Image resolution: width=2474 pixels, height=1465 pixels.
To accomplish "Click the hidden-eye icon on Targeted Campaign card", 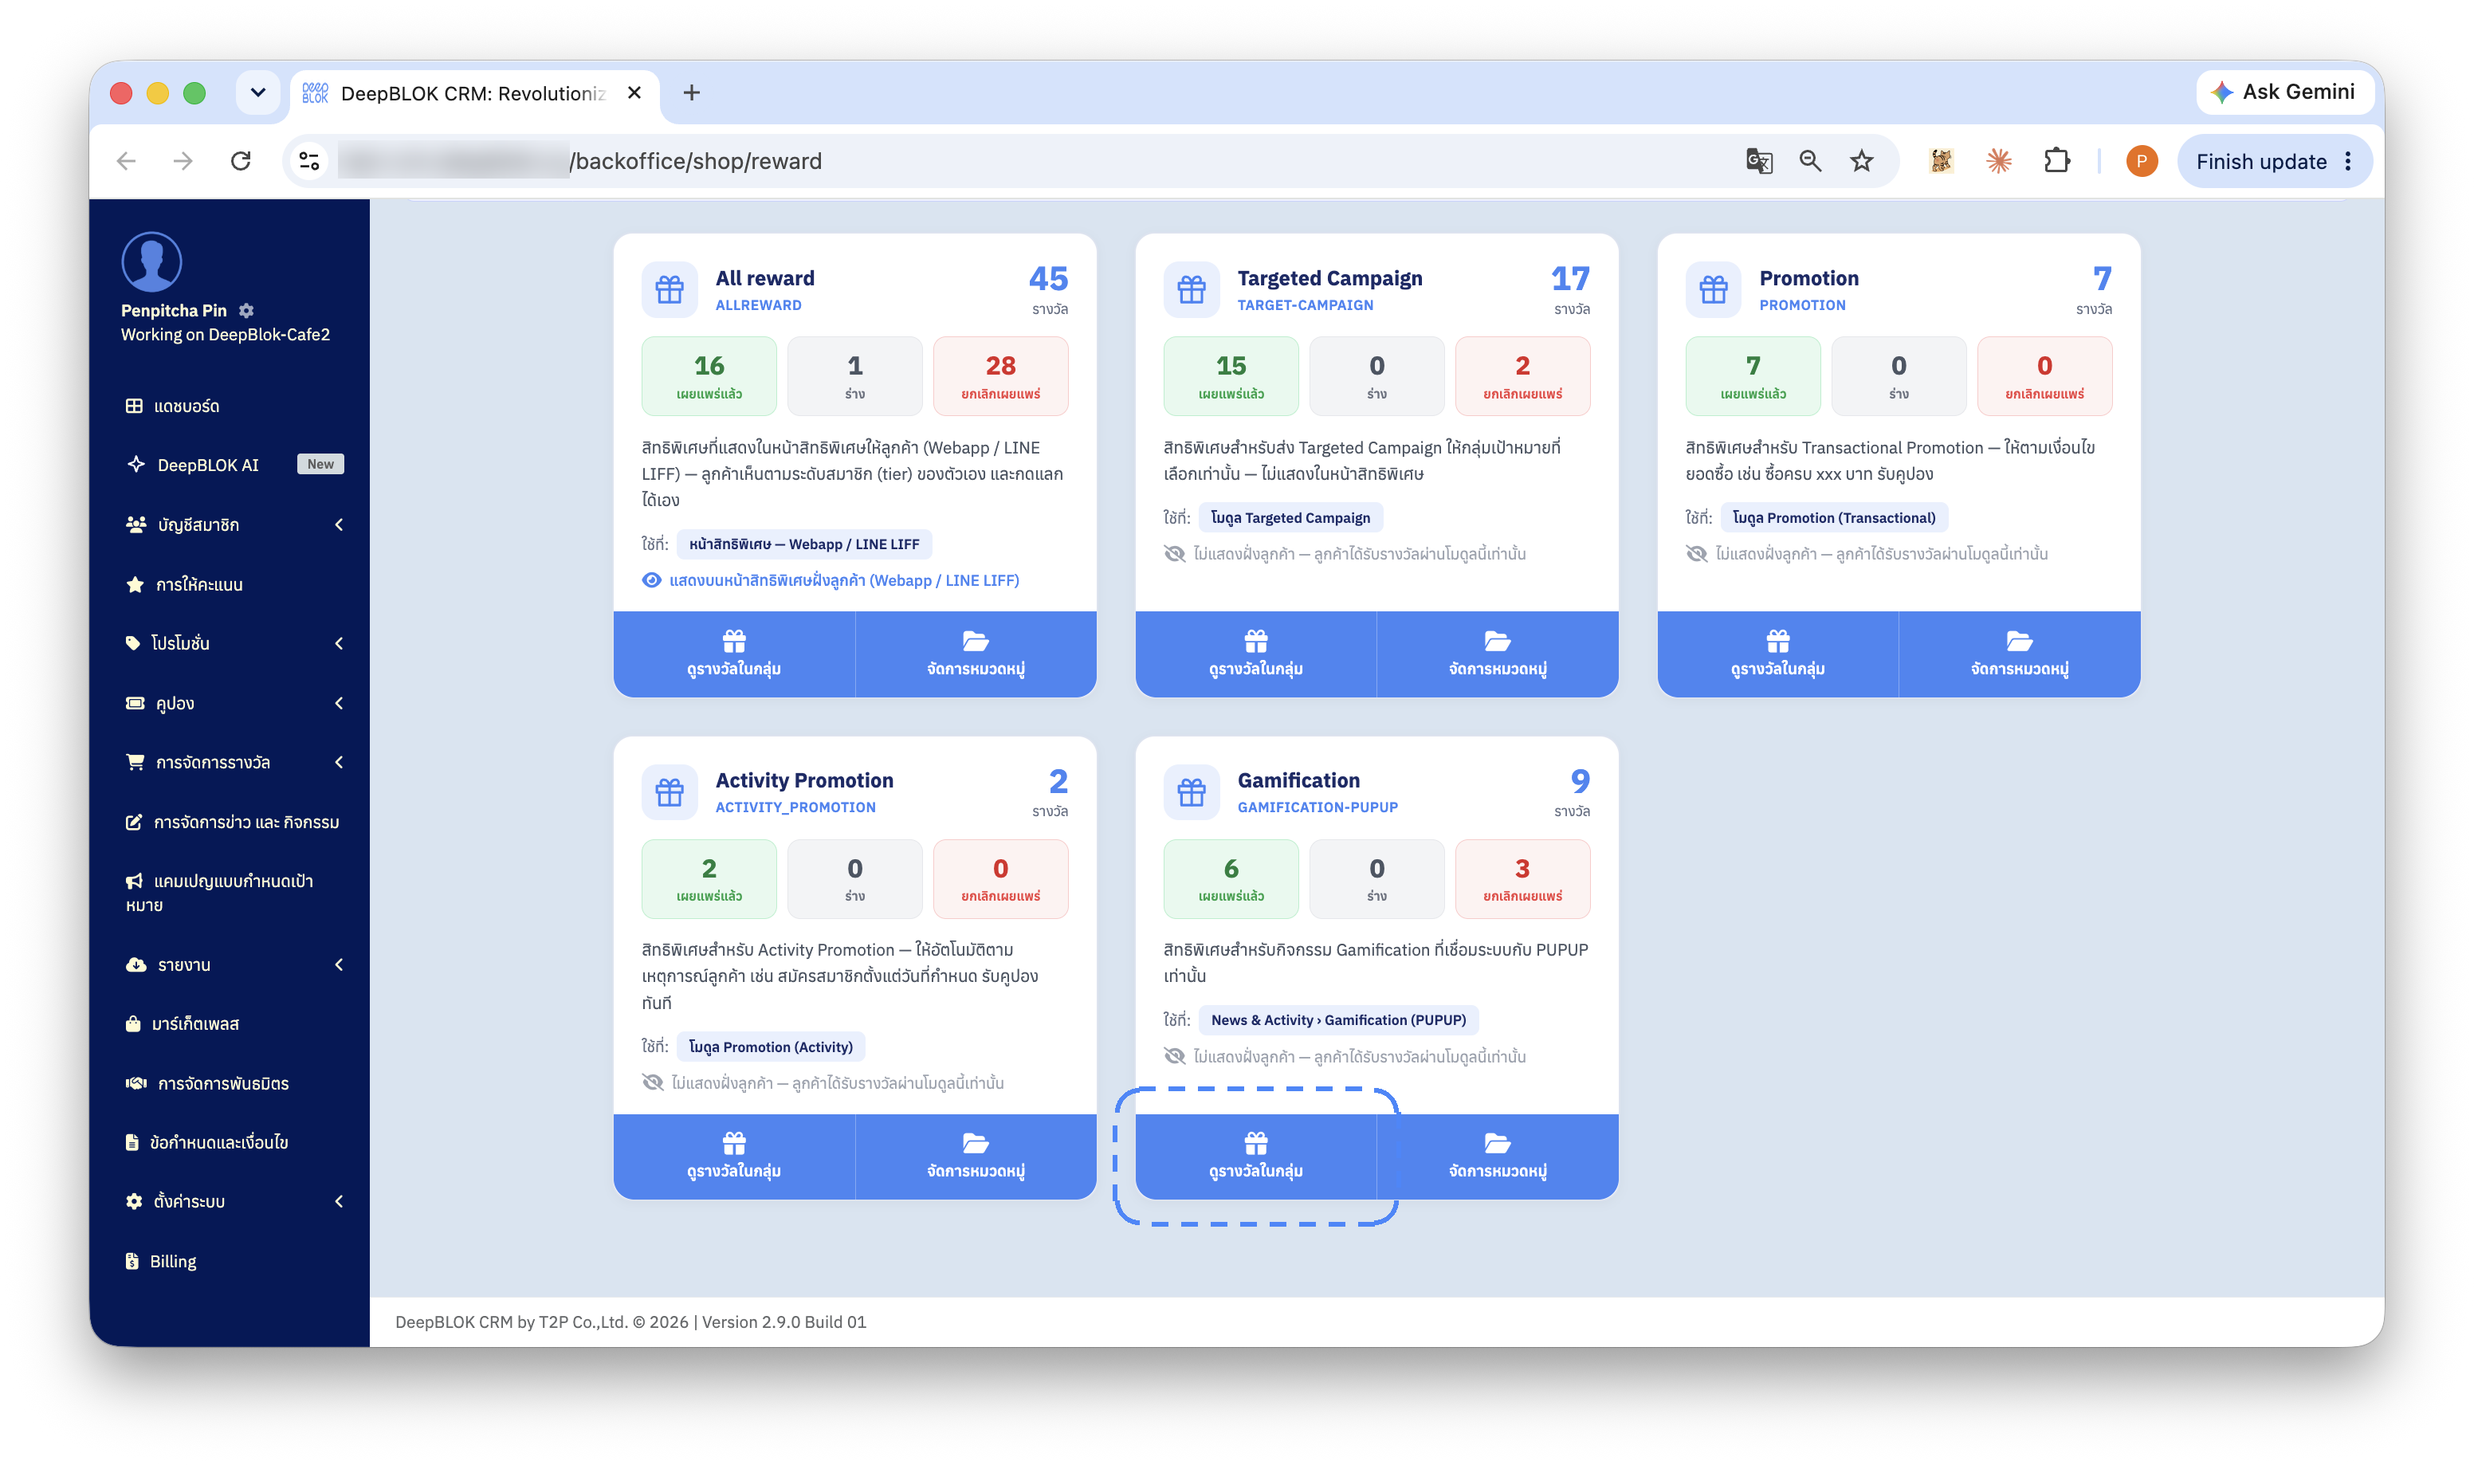I will click(x=1174, y=554).
